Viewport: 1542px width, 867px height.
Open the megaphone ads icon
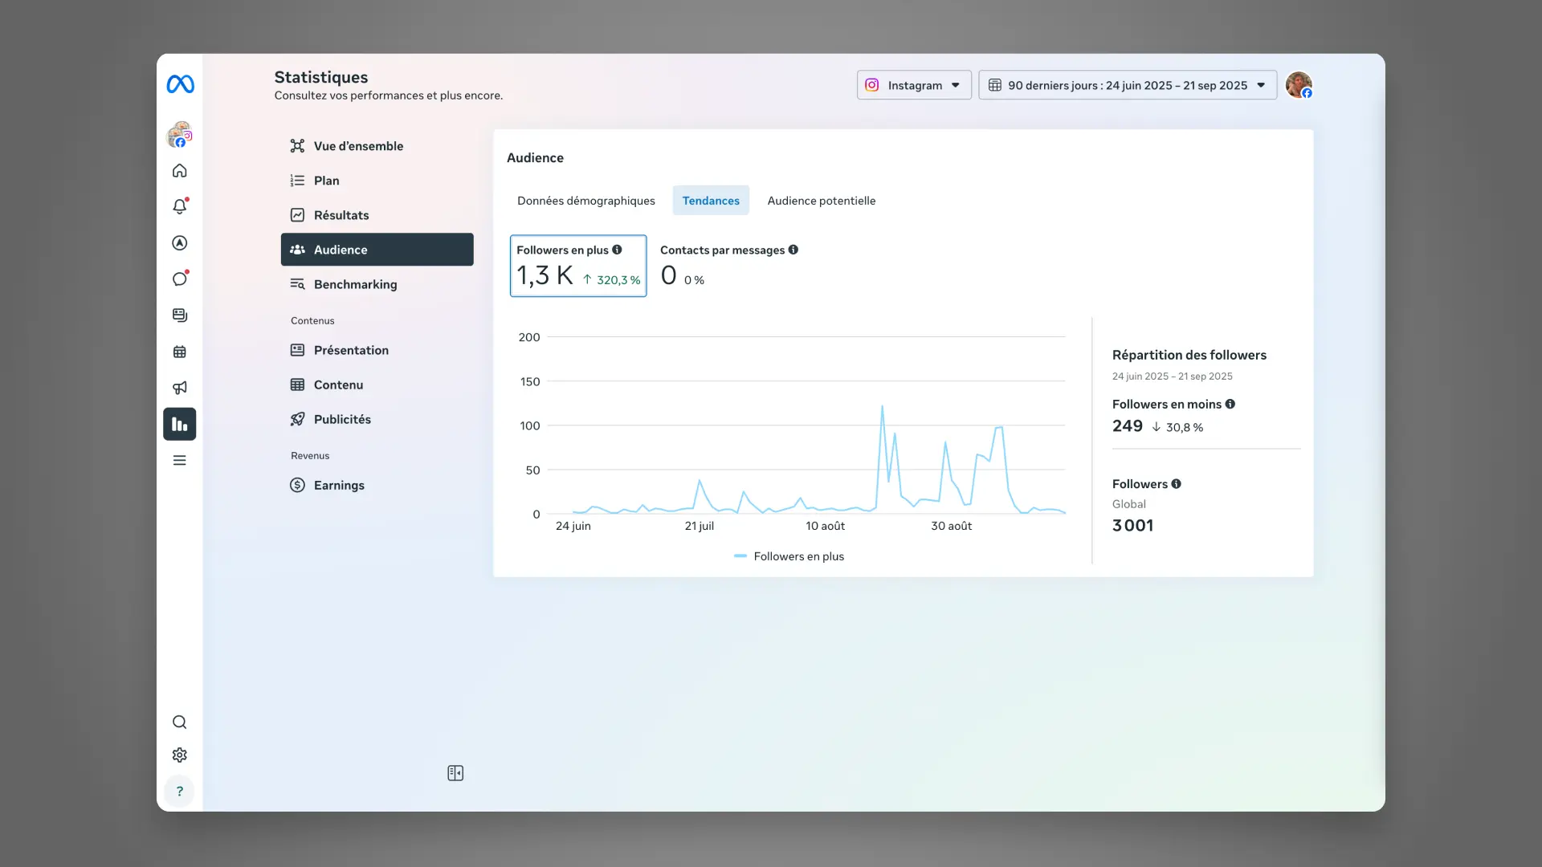point(179,388)
